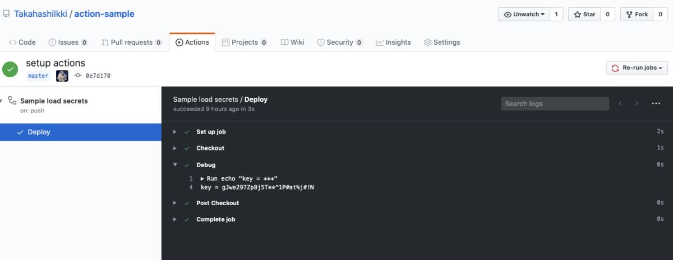
Task: Click the Set up job checkmark
Action: (x=187, y=132)
